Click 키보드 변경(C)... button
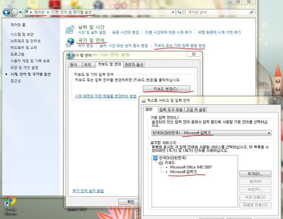The height and width of the screenshot is (219, 283). click(x=167, y=89)
